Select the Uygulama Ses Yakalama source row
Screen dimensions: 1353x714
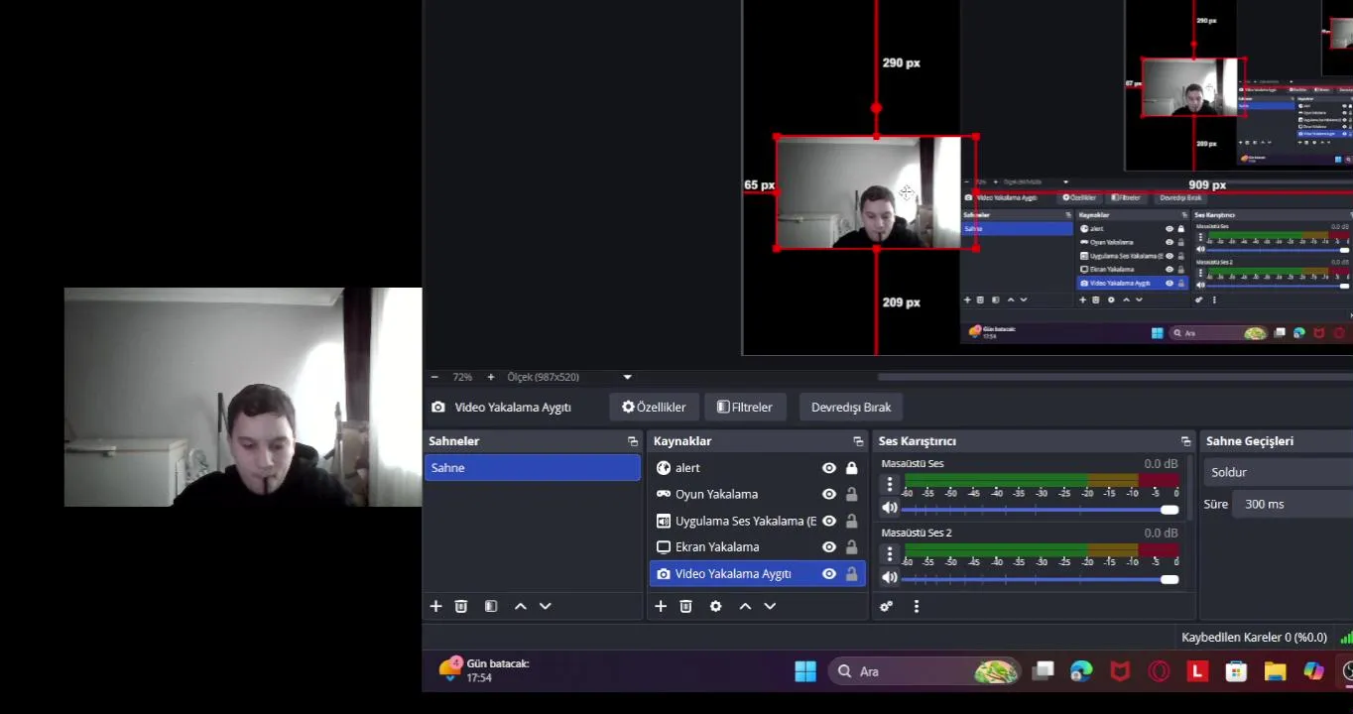pyautogui.click(x=757, y=521)
